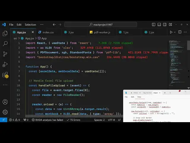The width and height of the screenshot is (190, 143).
Task: Open File menu in Notepad window
Action: click(x=126, y=97)
